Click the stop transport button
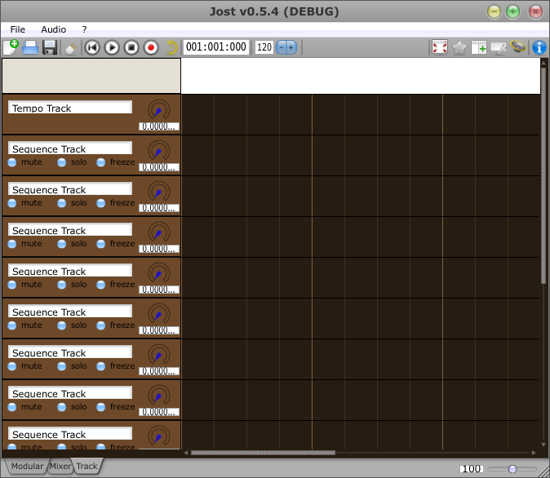550x478 pixels. pos(131,47)
